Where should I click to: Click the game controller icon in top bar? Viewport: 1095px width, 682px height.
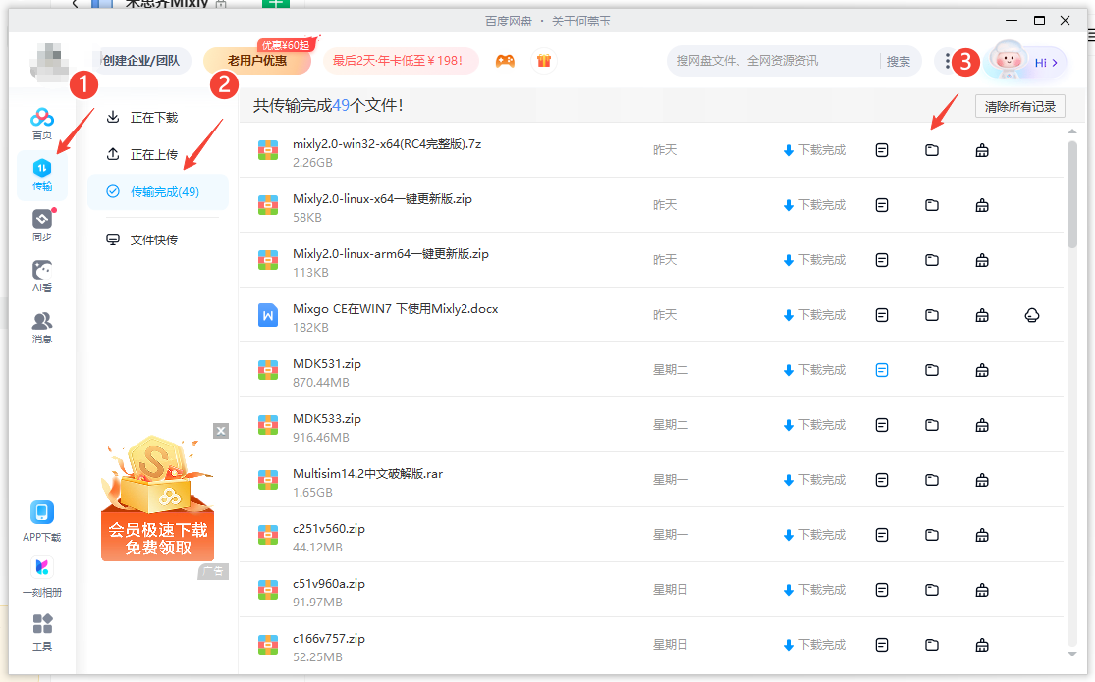pyautogui.click(x=505, y=61)
